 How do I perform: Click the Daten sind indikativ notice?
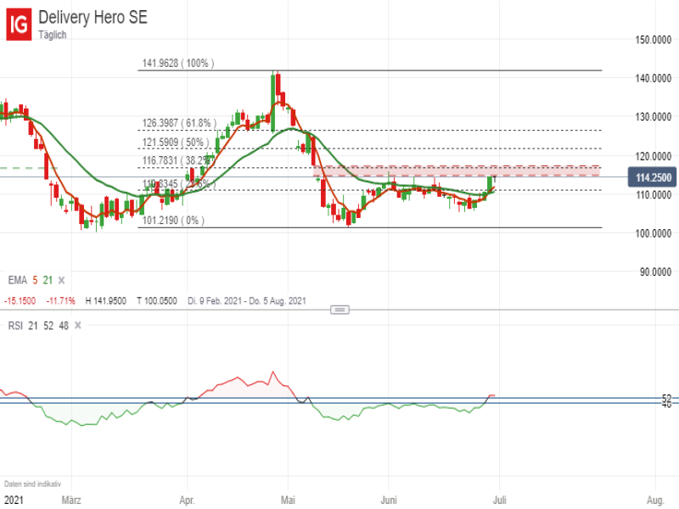(x=32, y=484)
